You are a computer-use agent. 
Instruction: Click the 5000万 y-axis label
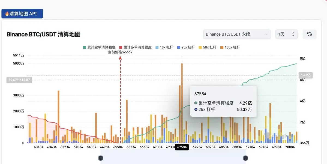(18, 63)
